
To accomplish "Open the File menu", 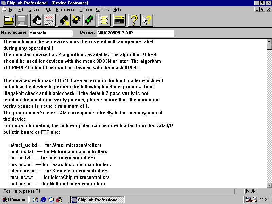I will click(x=12, y=10).
